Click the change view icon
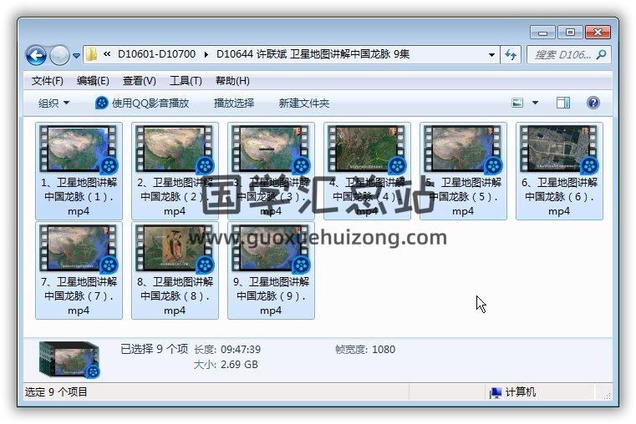Image resolution: width=636 pixels, height=424 pixels. (x=517, y=103)
